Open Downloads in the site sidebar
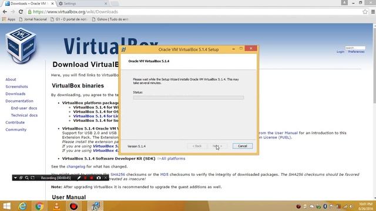 pos(15,94)
